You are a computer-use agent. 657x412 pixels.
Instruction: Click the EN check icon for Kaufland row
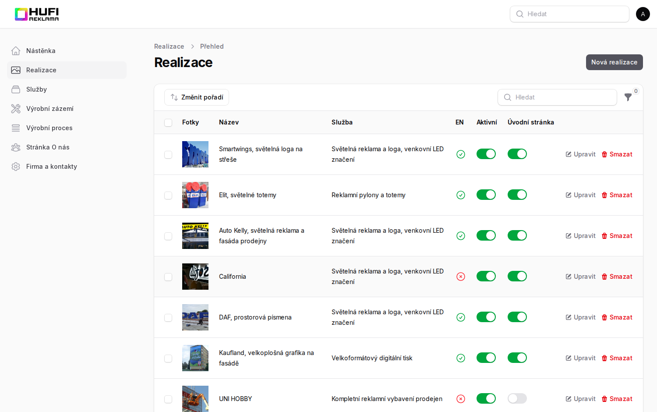[x=461, y=358]
